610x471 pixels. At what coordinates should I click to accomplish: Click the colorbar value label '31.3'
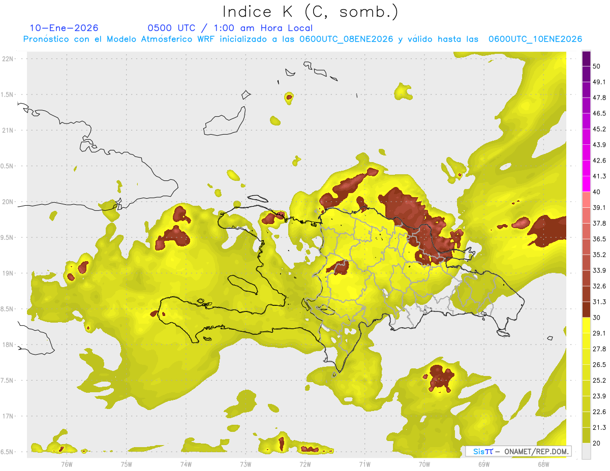[599, 302]
